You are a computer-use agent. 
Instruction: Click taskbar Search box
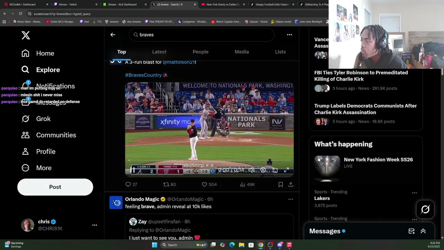(x=183, y=245)
